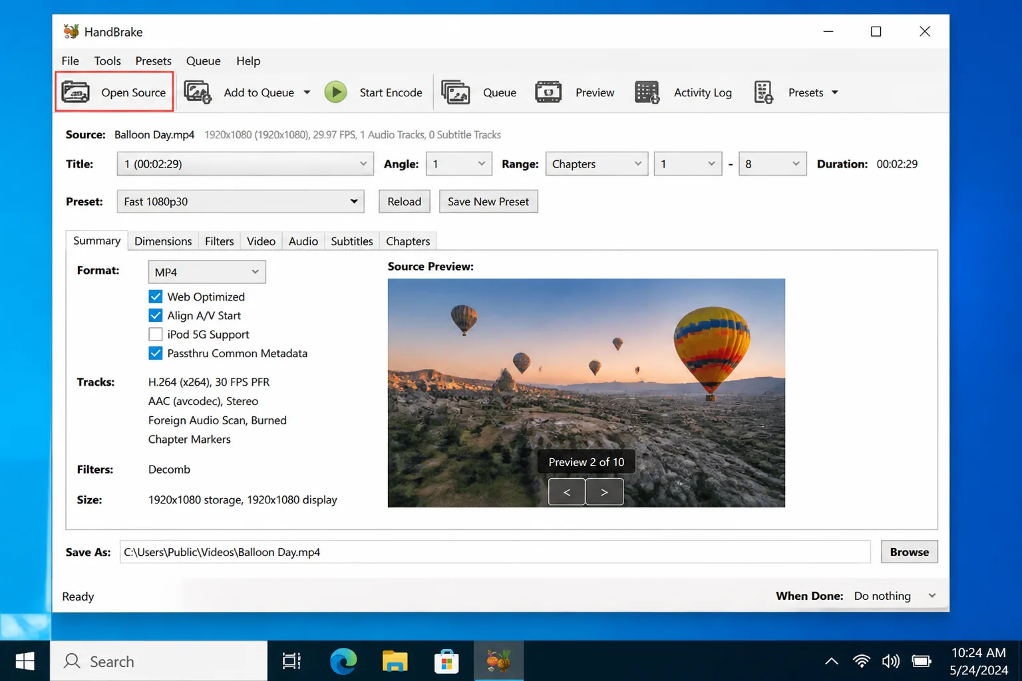Show hidden system tray icons
Screen dimensions: 1022x681
click(832, 661)
